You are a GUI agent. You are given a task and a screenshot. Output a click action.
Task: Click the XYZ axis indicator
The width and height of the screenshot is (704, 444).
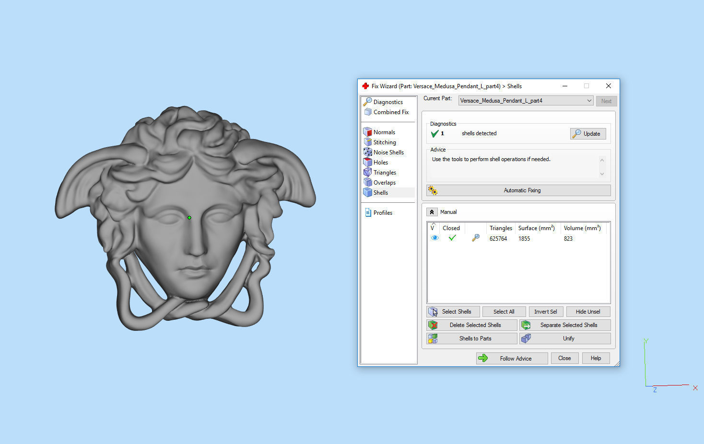pos(670,365)
